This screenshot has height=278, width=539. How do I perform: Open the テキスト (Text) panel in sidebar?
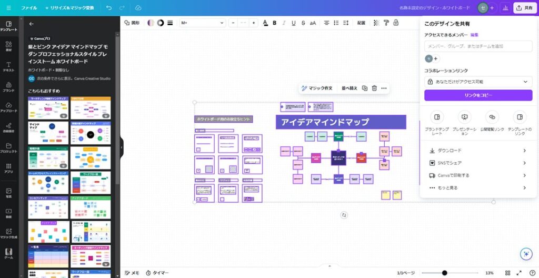pos(8,67)
